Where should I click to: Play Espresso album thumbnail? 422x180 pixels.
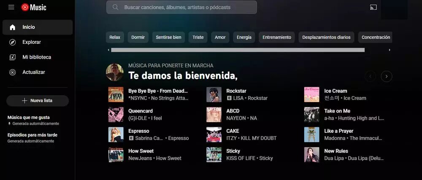coord(116,134)
